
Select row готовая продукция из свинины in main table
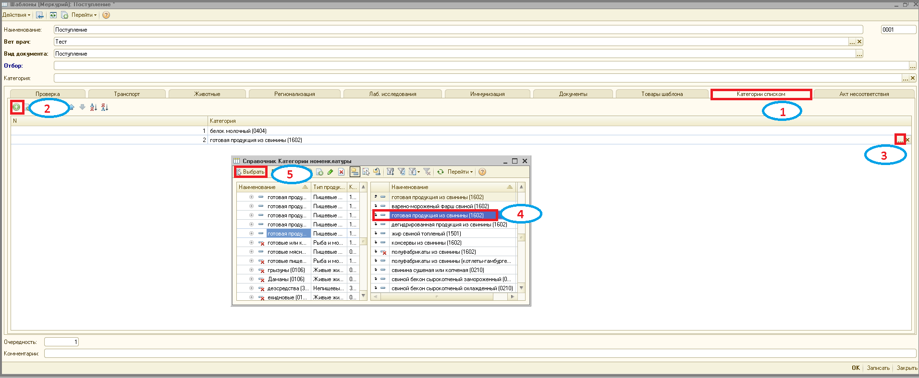(461, 140)
